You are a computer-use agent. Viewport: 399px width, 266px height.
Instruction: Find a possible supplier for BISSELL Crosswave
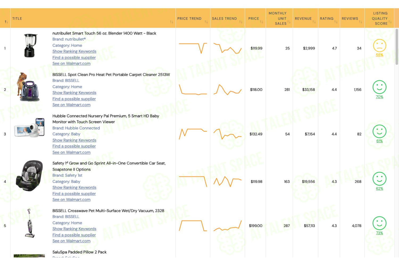click(74, 235)
